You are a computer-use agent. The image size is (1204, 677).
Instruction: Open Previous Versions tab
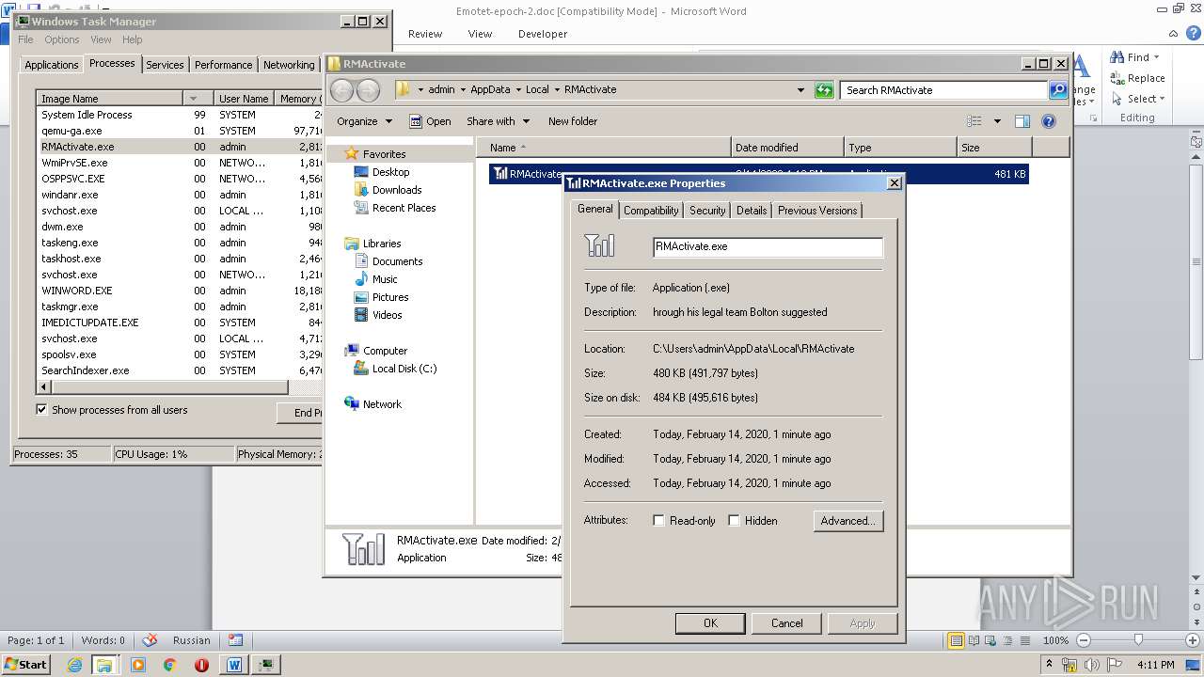pyautogui.click(x=817, y=211)
